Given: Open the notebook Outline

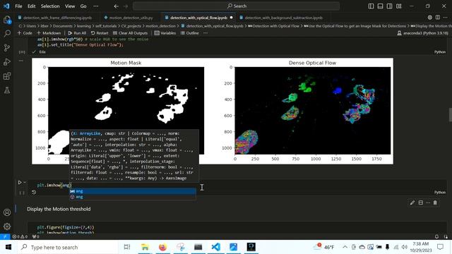Looking at the screenshot, I should coord(190,33).
